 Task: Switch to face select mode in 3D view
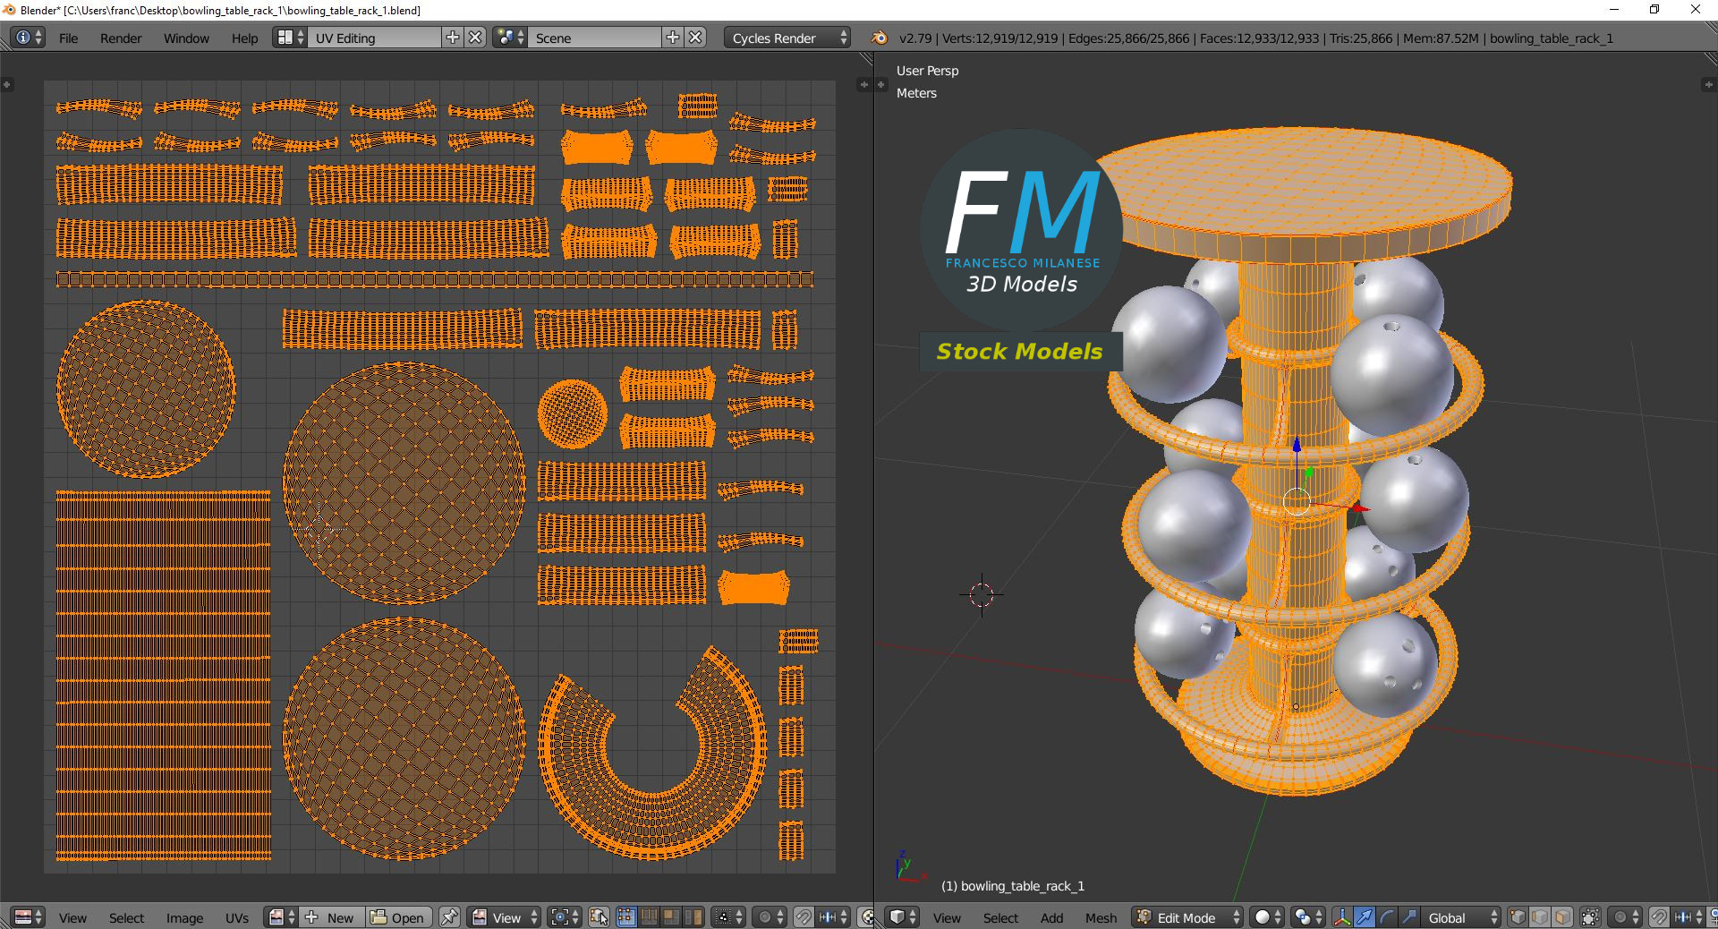click(1562, 917)
